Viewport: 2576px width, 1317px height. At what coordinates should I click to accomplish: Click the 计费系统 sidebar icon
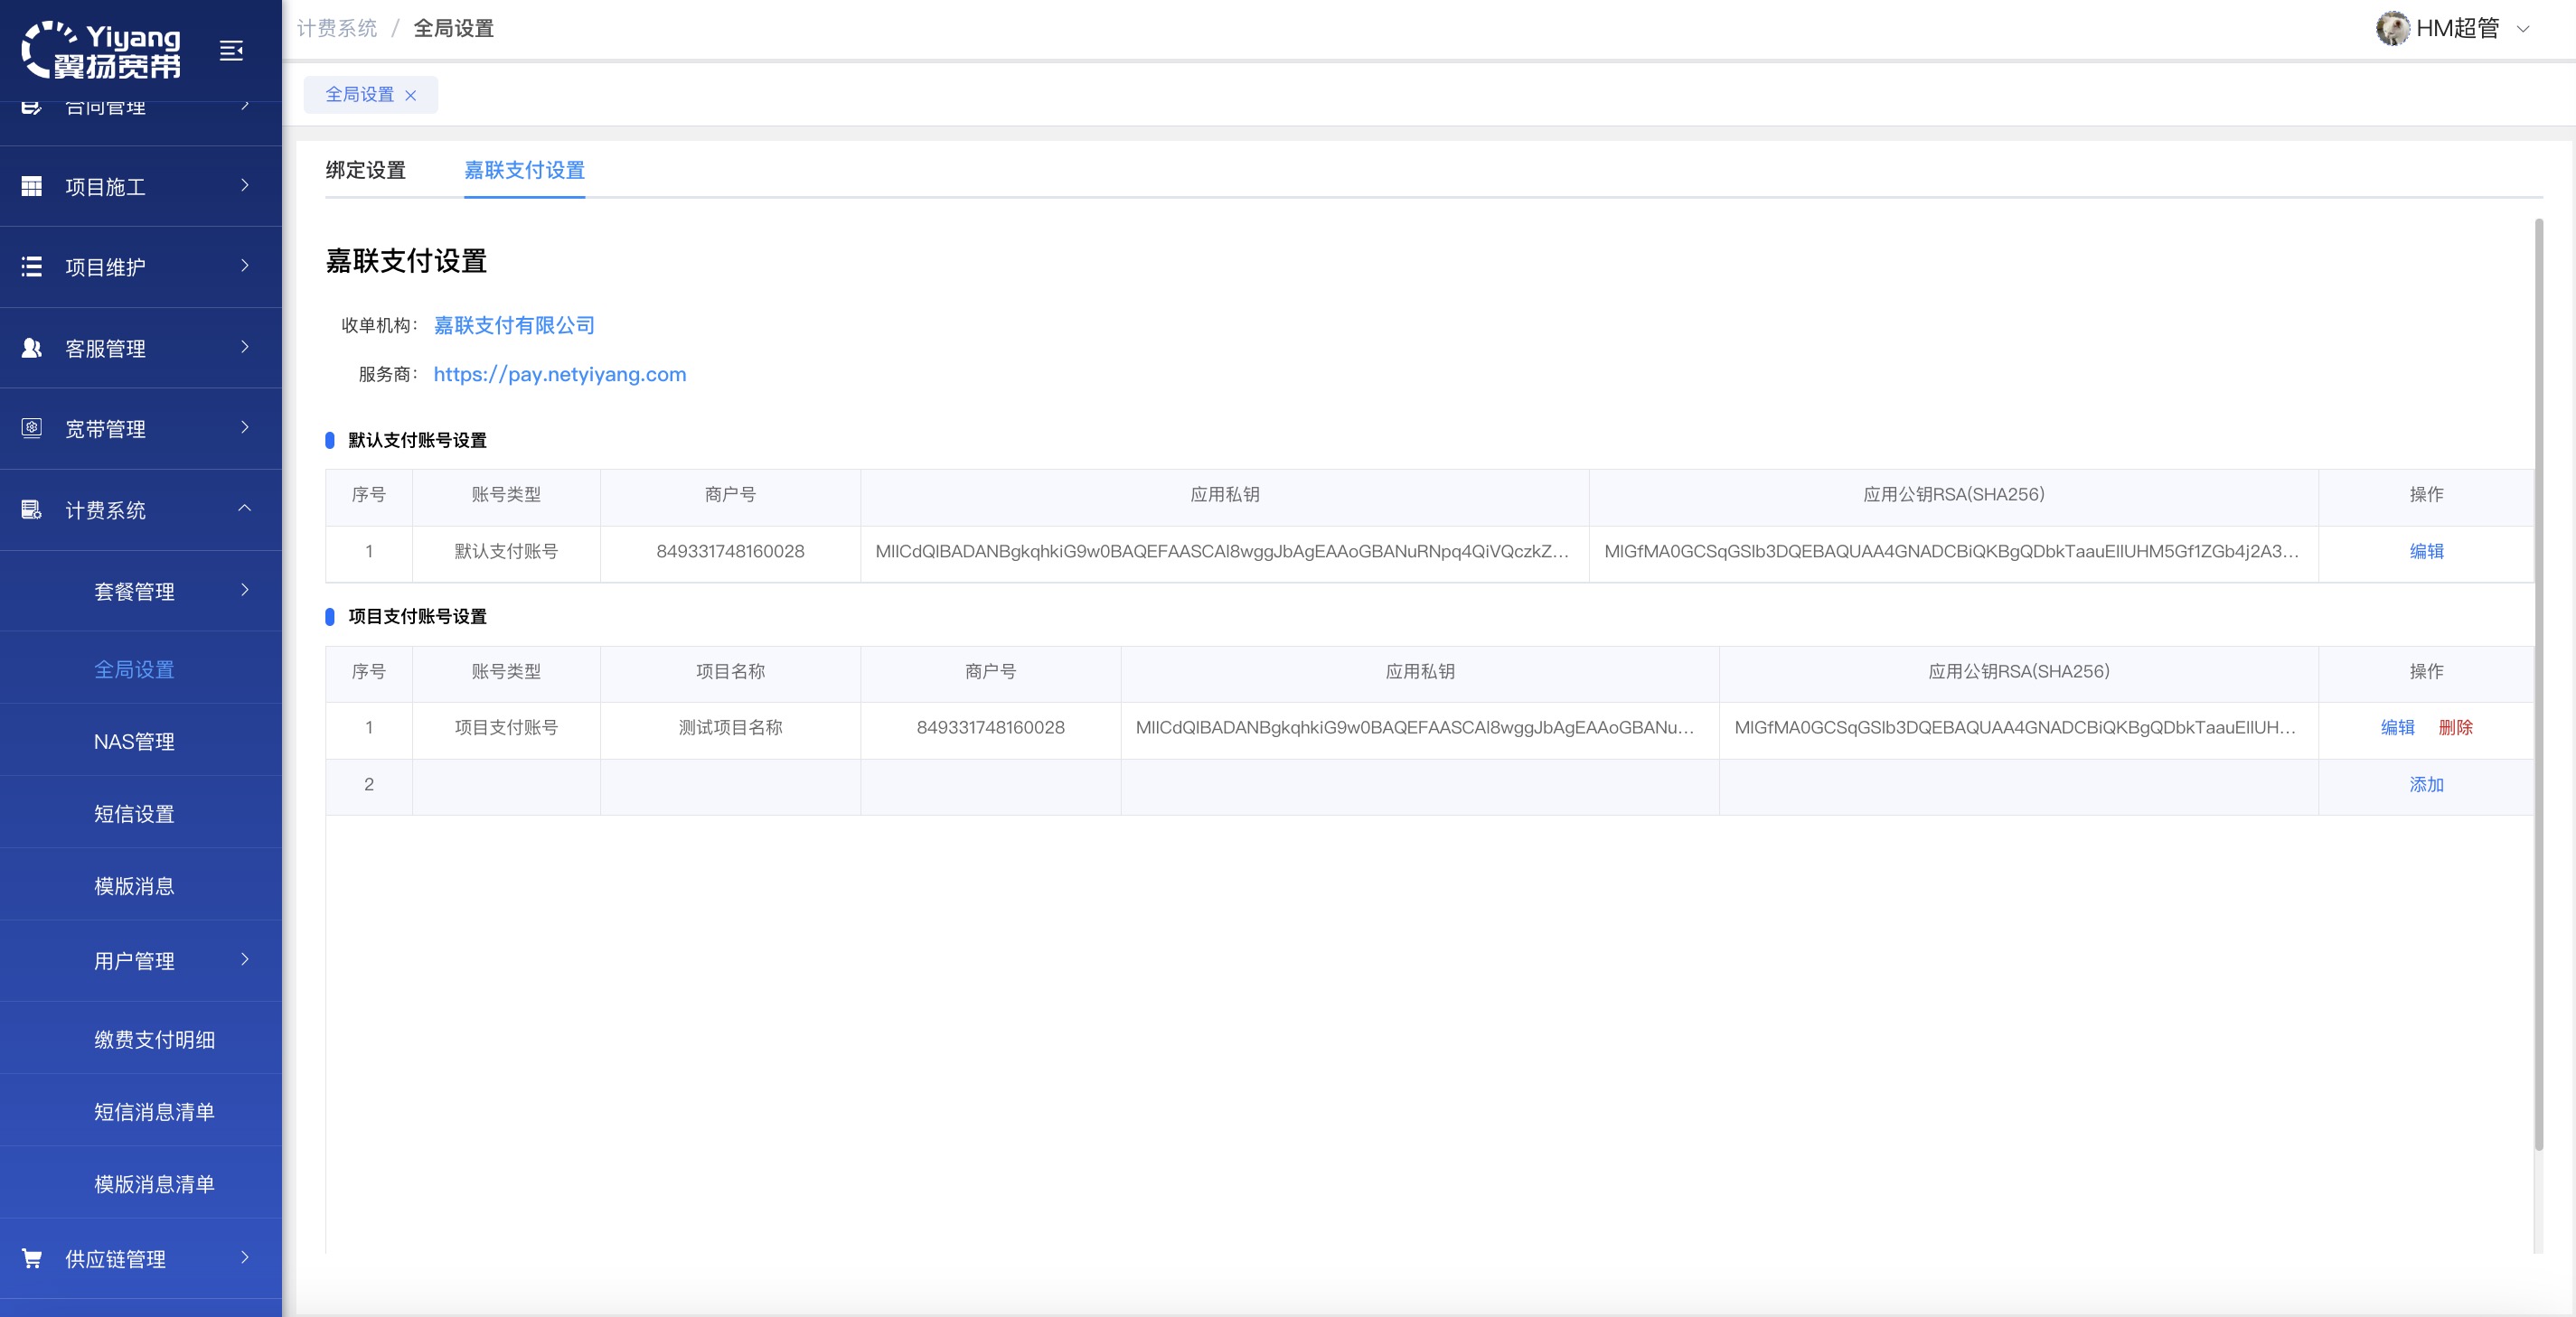(32, 509)
